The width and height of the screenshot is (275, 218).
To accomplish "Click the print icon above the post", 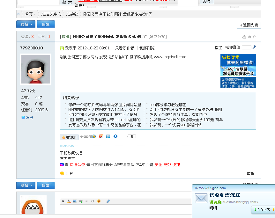I will pos(244,37).
